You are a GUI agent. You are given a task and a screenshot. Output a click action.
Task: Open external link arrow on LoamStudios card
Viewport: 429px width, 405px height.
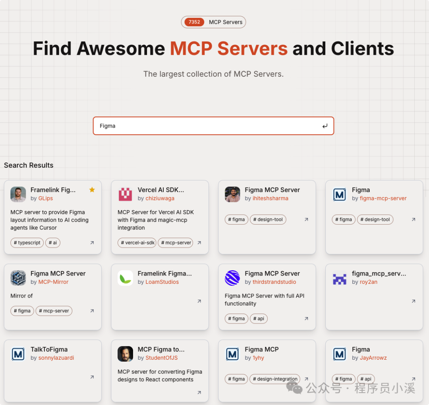point(199,301)
